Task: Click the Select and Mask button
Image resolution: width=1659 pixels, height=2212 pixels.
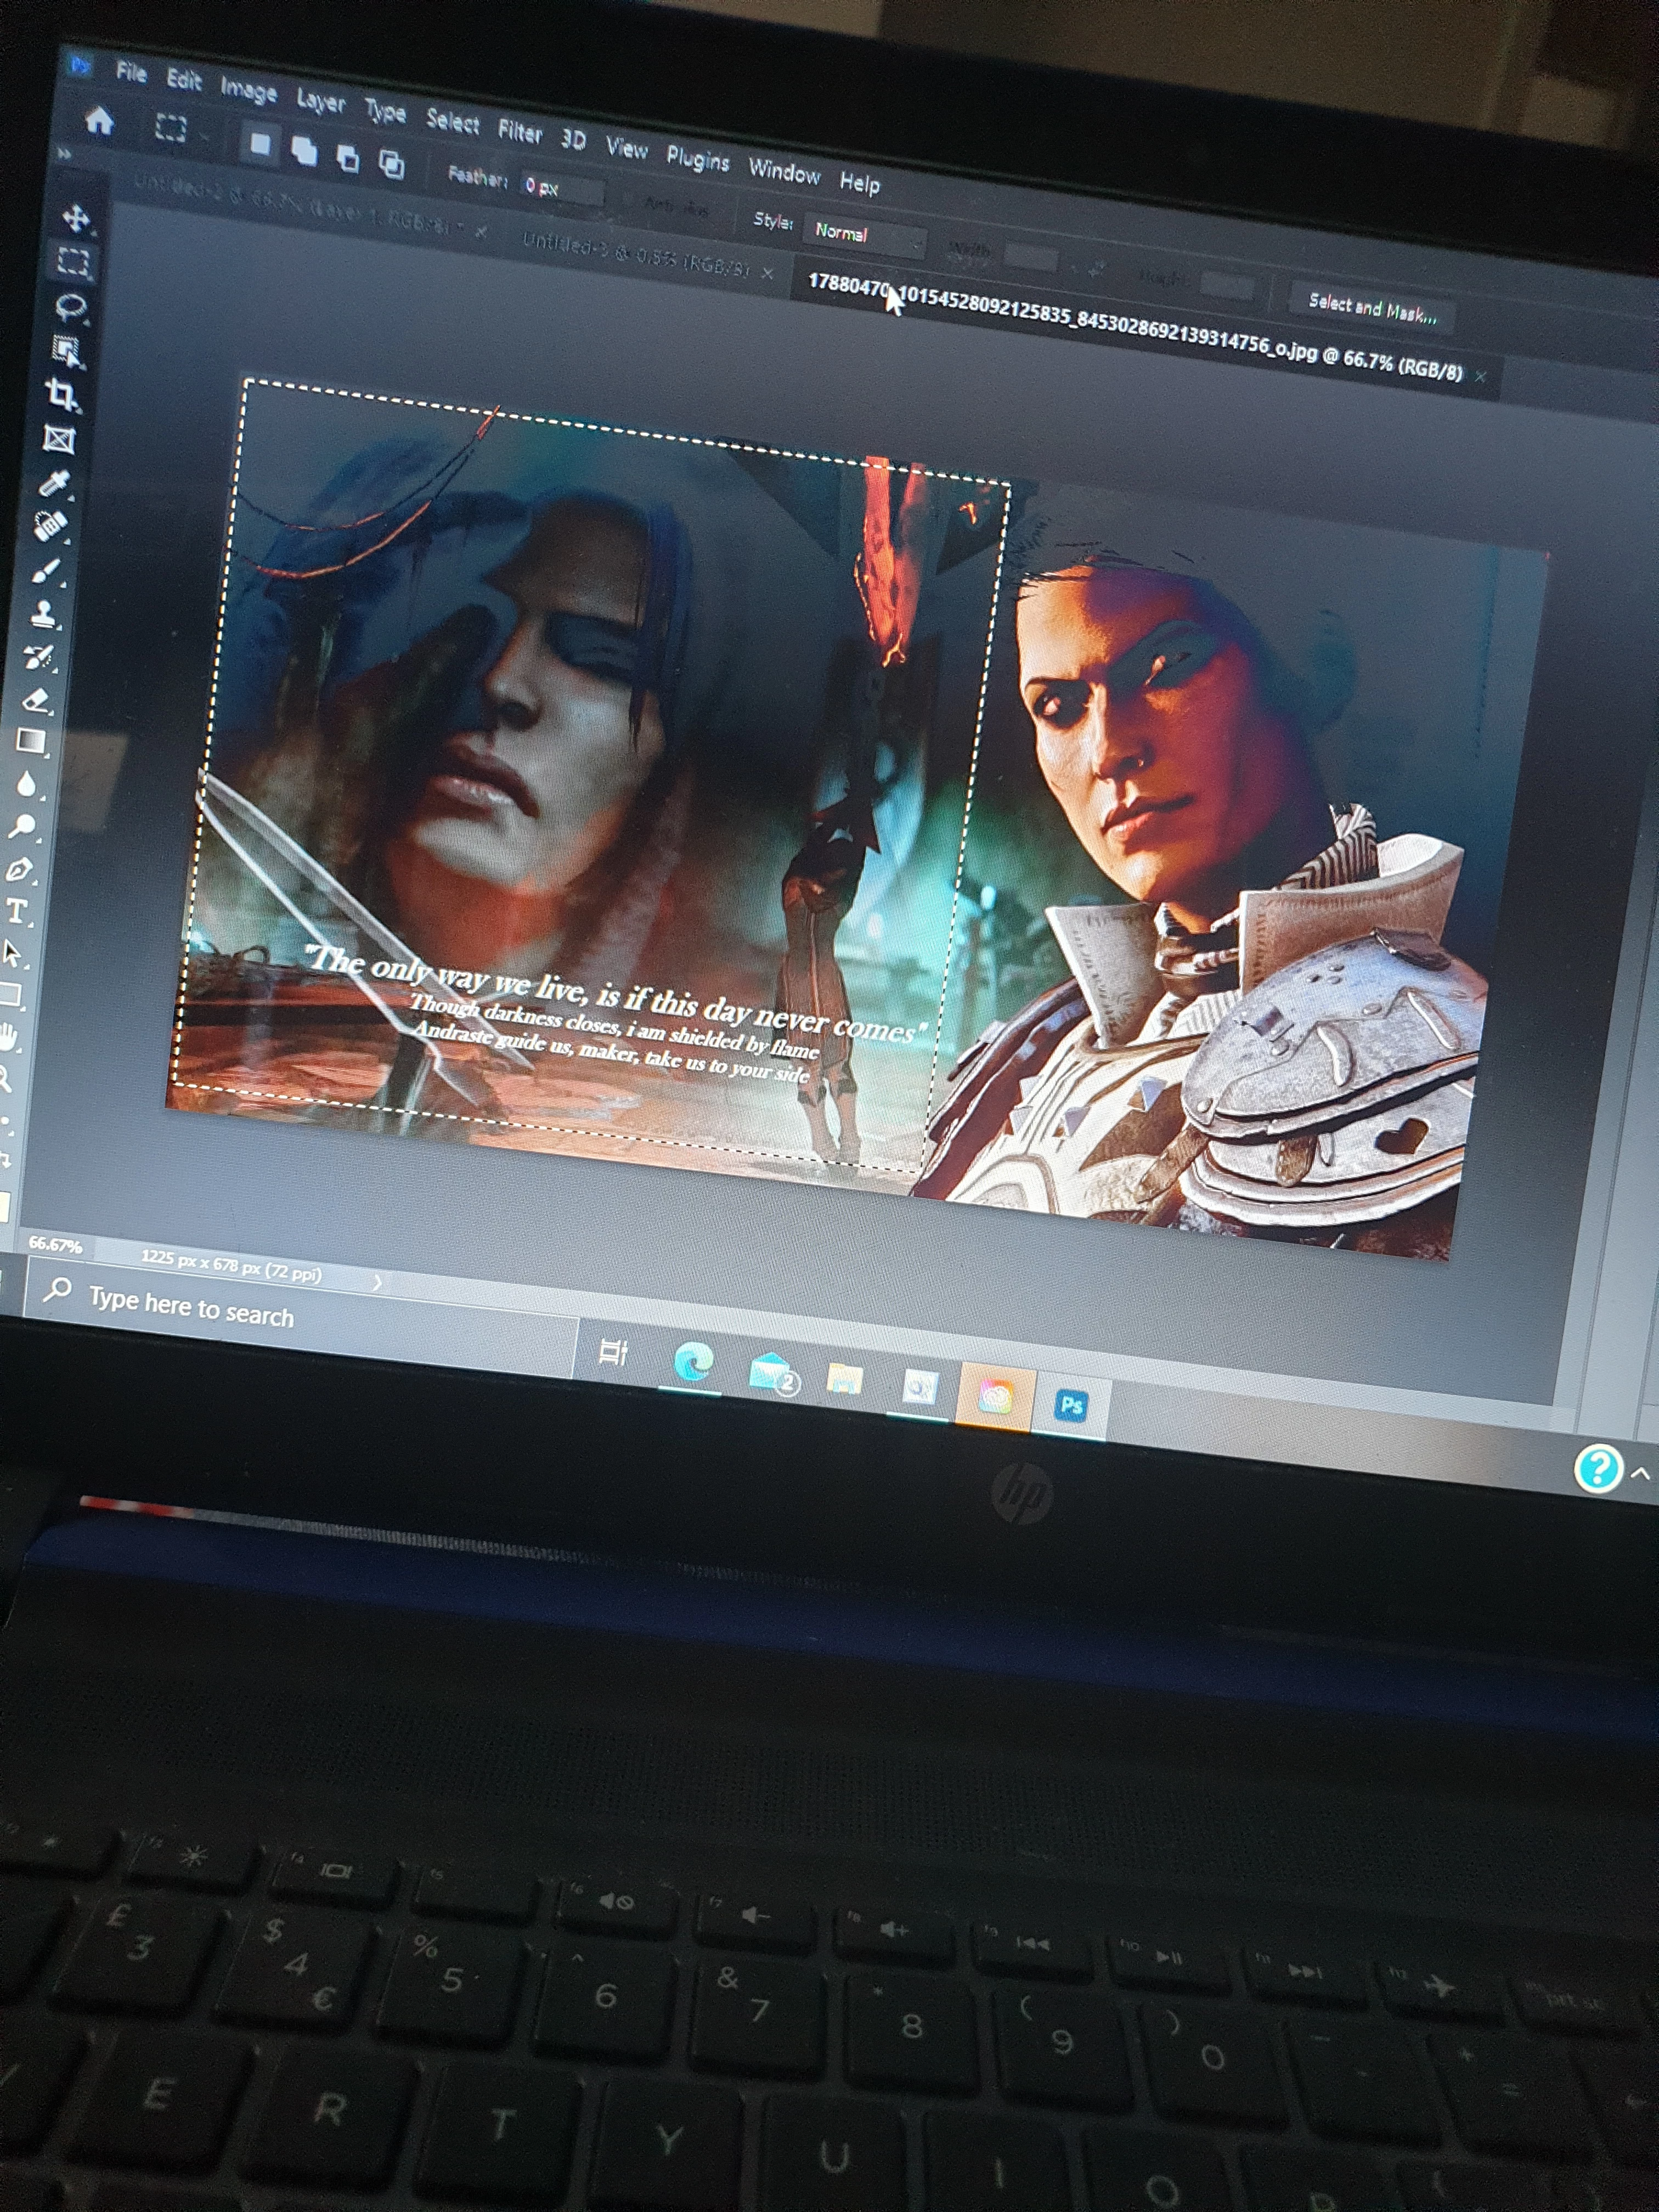Action: click(1371, 309)
